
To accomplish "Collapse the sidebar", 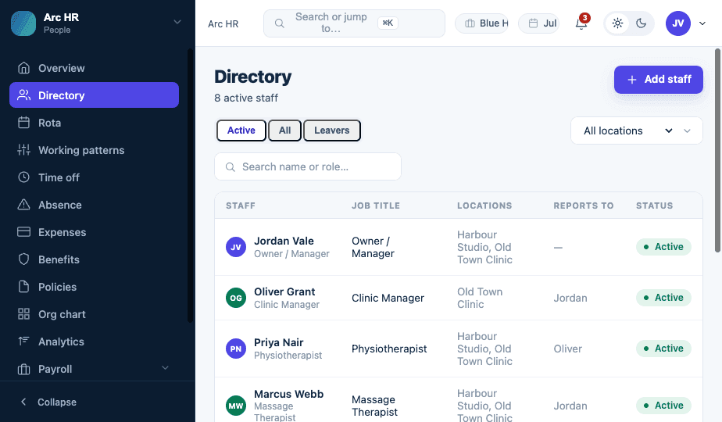I will point(48,402).
